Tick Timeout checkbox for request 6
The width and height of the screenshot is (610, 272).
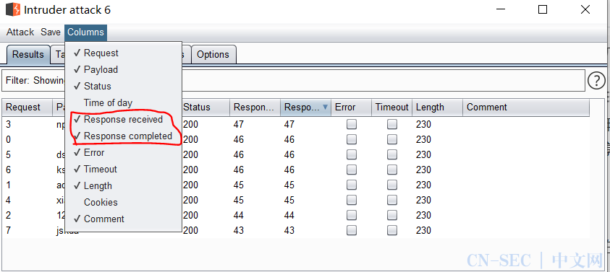[392, 170]
